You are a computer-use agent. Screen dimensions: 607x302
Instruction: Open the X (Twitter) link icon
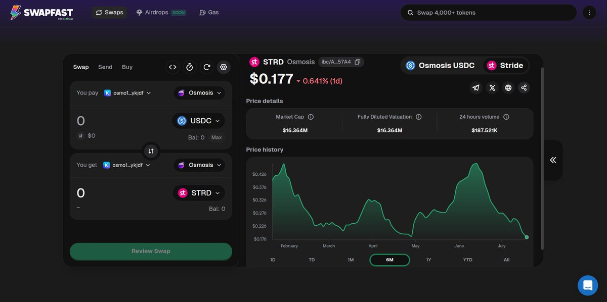point(492,88)
